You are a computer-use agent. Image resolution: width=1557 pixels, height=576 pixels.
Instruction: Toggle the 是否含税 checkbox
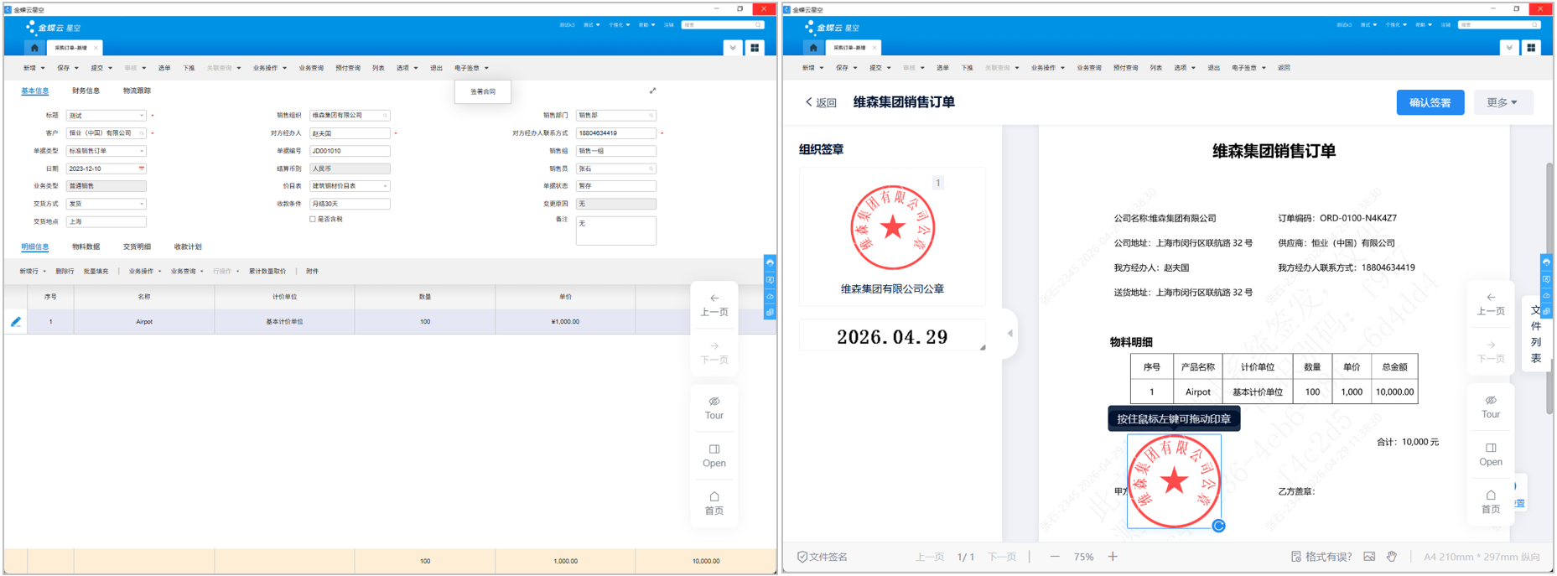[313, 220]
